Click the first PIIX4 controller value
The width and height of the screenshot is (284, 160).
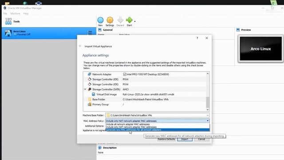click(125, 79)
